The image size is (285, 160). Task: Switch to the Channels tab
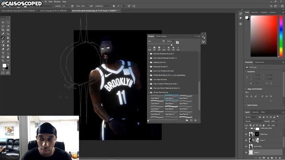[x=255, y=112]
